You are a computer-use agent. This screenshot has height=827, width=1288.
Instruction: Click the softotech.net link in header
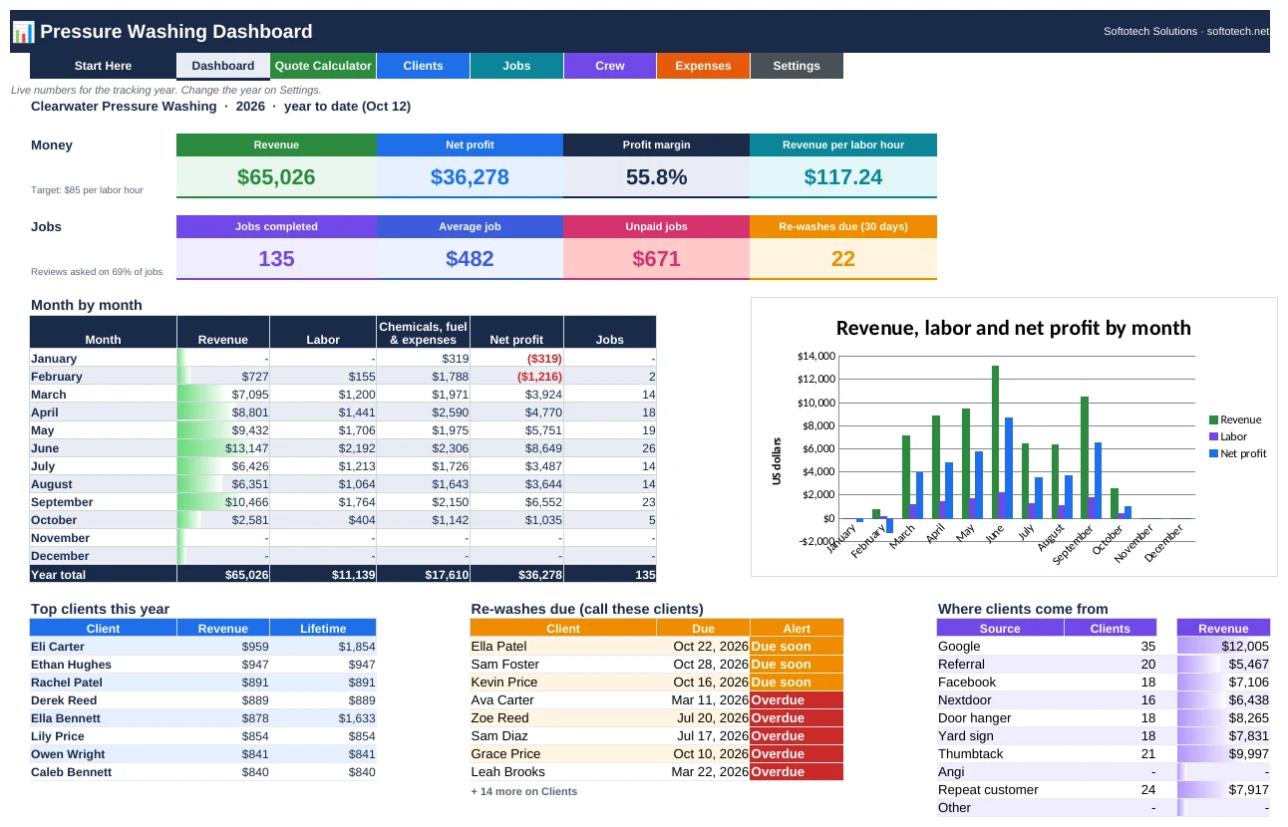[x=1237, y=32]
